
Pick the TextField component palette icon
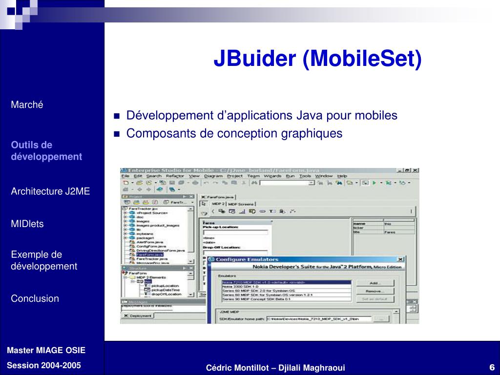(272, 211)
